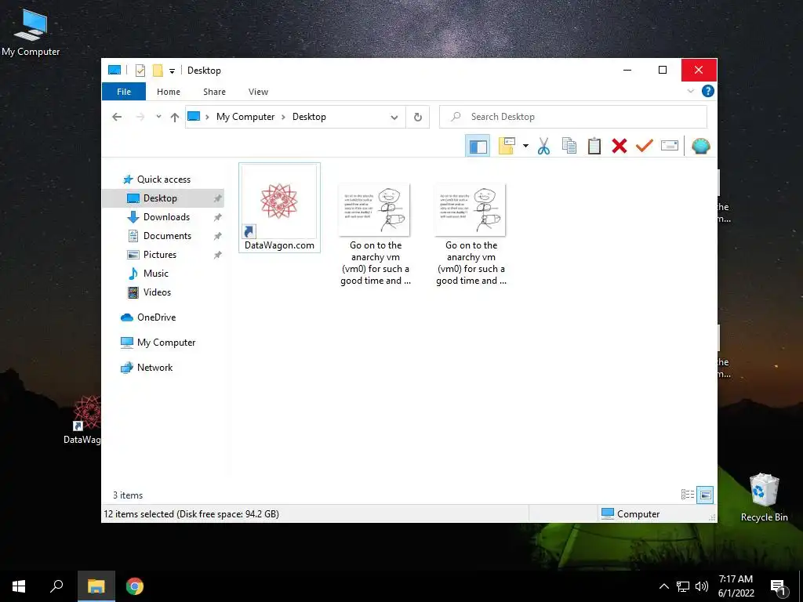Open Music in navigation pane
This screenshot has height=602, width=803.
tap(156, 274)
